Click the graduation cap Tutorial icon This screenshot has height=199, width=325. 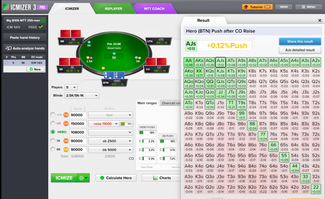[246, 7]
